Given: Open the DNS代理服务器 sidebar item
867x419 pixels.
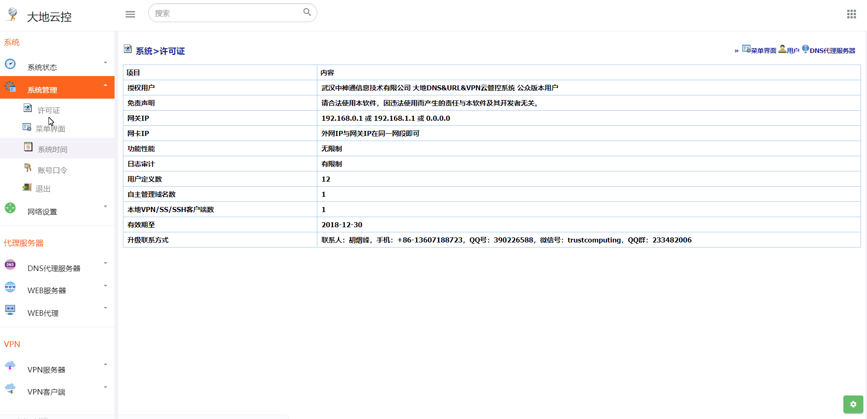Looking at the screenshot, I should 57,266.
